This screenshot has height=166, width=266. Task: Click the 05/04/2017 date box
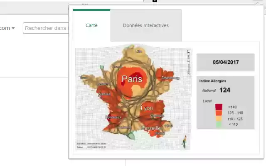pos(226,62)
